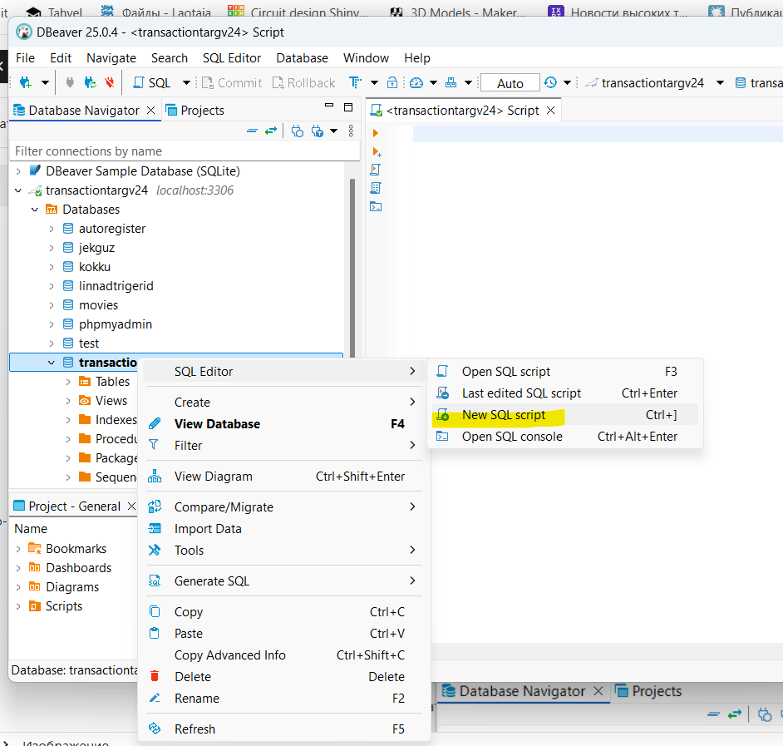Image resolution: width=783 pixels, height=746 pixels.
Task: Click inside the SQL script editor line
Action: point(598,134)
